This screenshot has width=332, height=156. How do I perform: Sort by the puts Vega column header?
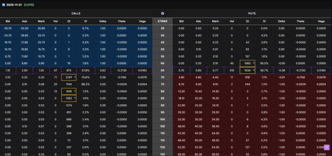click(x=321, y=21)
